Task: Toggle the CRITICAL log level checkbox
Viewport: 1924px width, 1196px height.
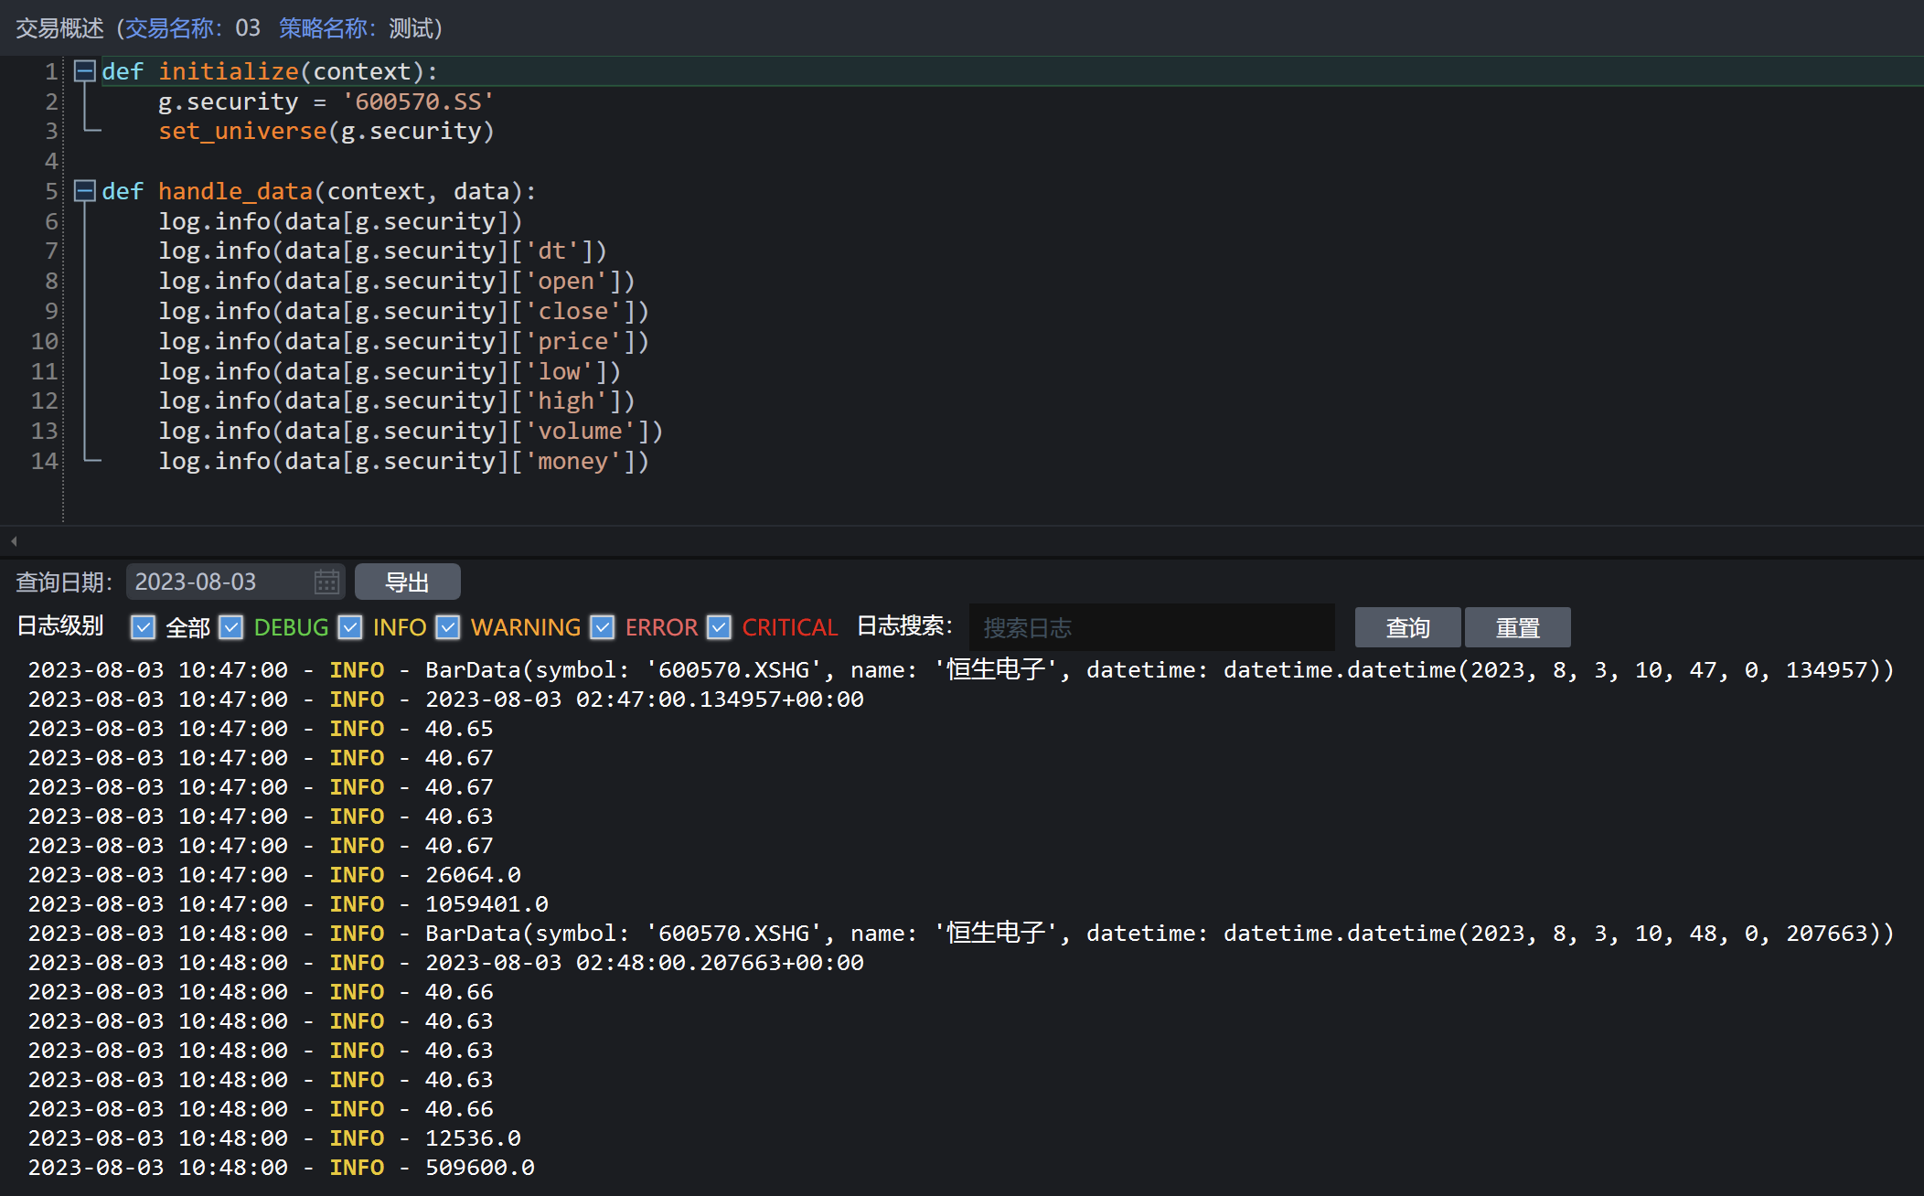Action: click(720, 627)
